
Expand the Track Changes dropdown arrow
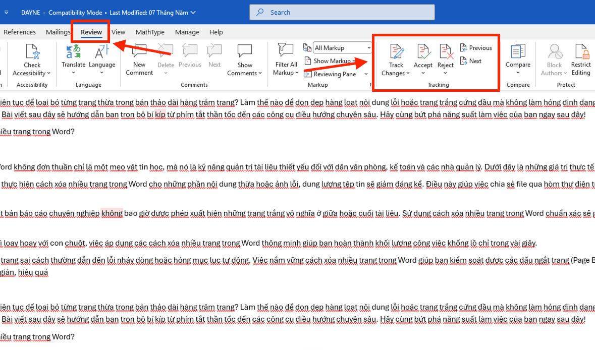408,73
